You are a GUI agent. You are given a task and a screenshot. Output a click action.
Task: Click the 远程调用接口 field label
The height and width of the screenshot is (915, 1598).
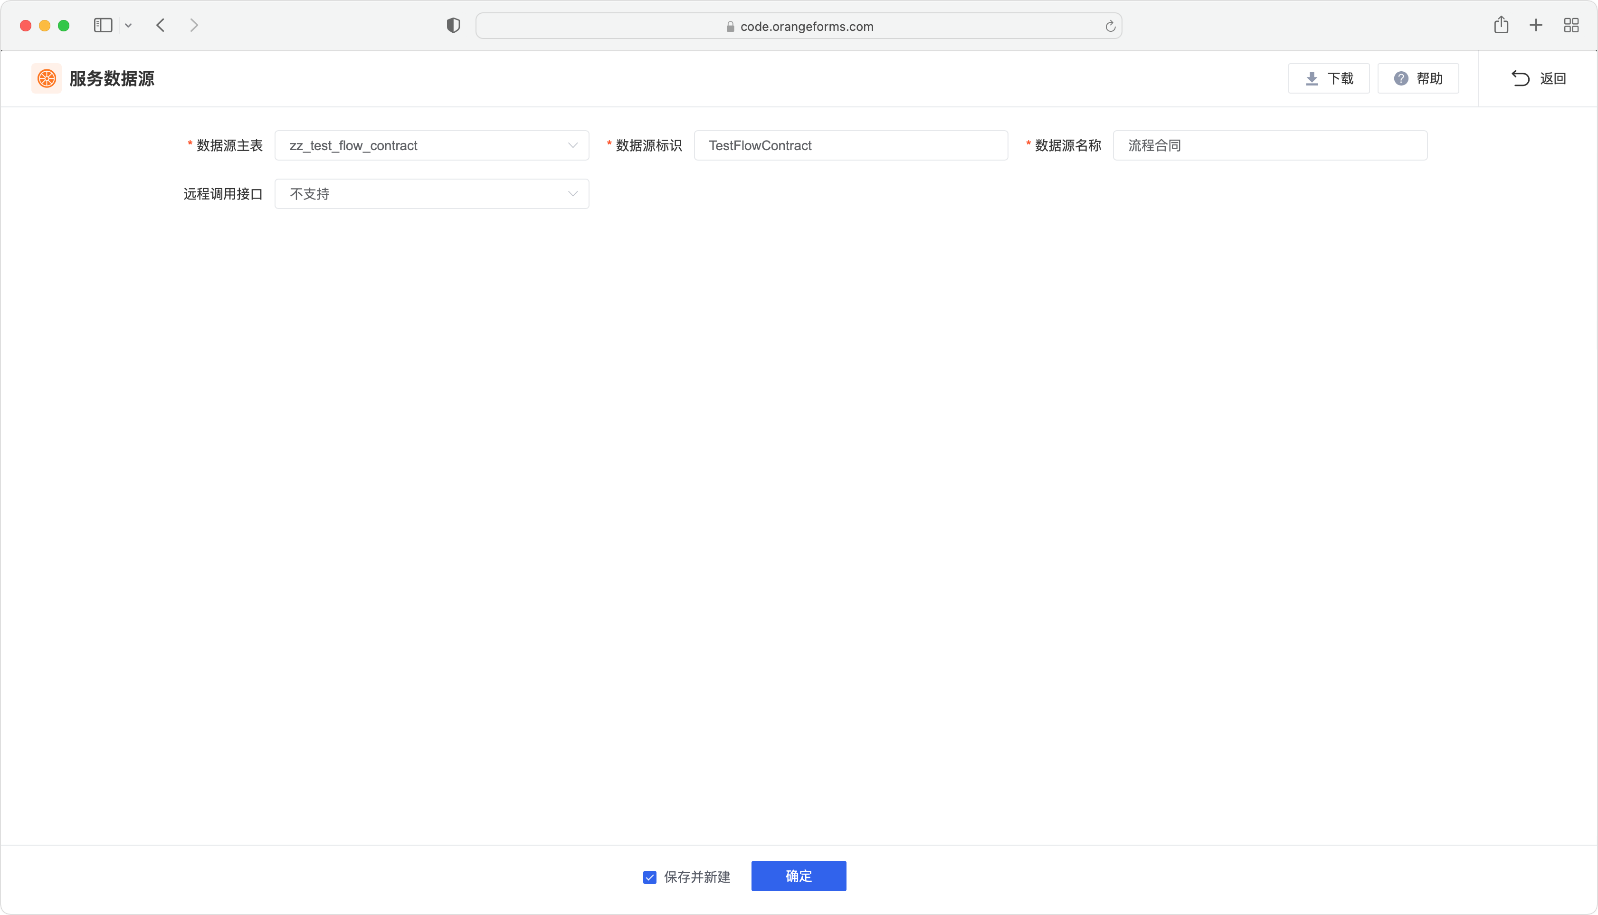223,194
